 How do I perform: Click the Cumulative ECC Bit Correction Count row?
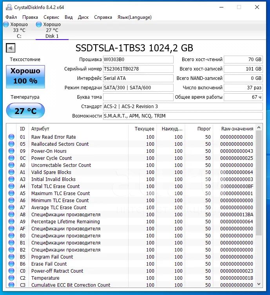point(131,285)
